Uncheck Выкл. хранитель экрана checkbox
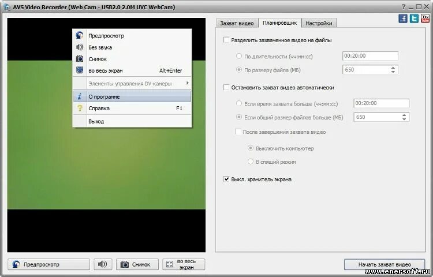The image size is (433, 277). (226, 179)
